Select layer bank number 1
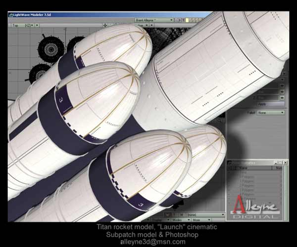Viewport: 297px width, 247px height. 183,20
